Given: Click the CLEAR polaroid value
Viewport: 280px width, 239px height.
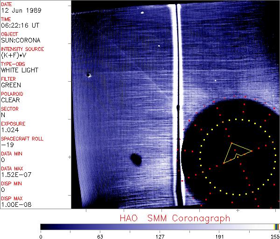Looking at the screenshot, I should coord(10,100).
